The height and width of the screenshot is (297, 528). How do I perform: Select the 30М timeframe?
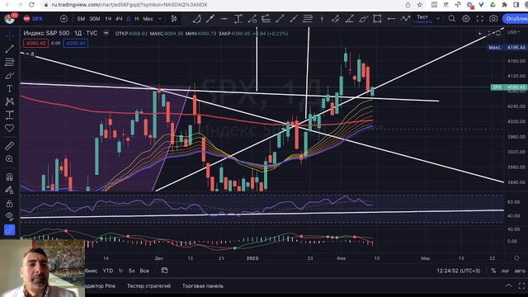95,19
